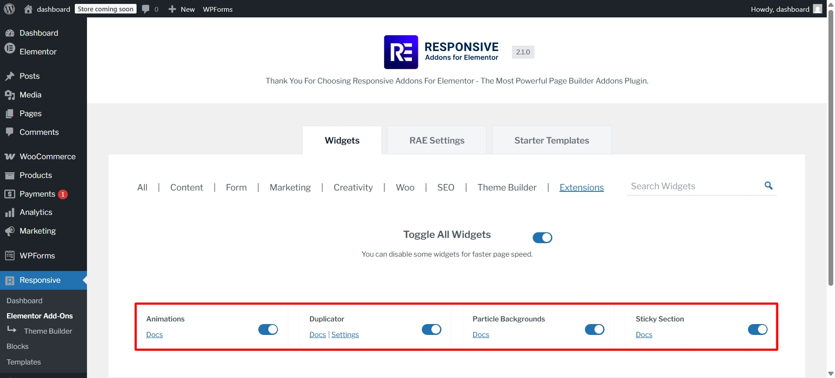Click Store coming soon badge
This screenshot has width=835, height=378.
(106, 9)
